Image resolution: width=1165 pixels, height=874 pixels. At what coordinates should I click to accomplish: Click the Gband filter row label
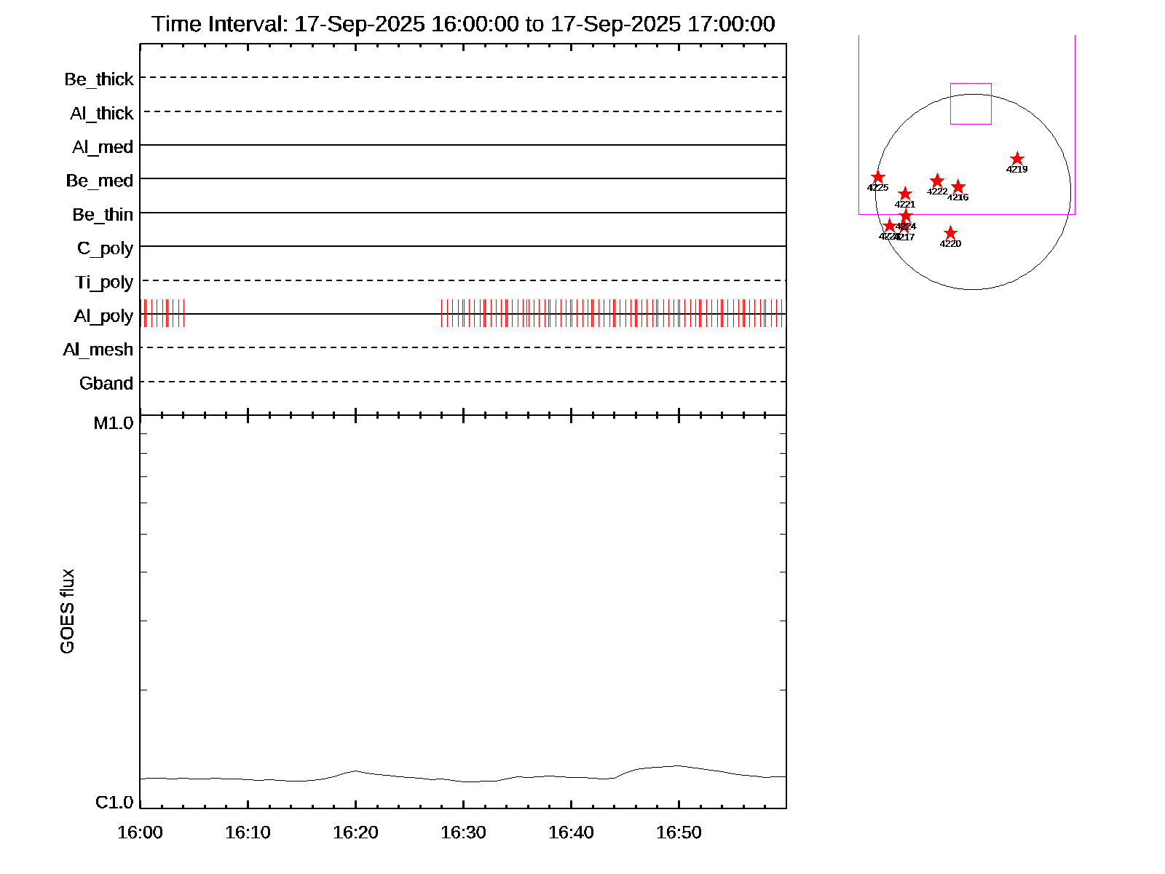click(106, 384)
